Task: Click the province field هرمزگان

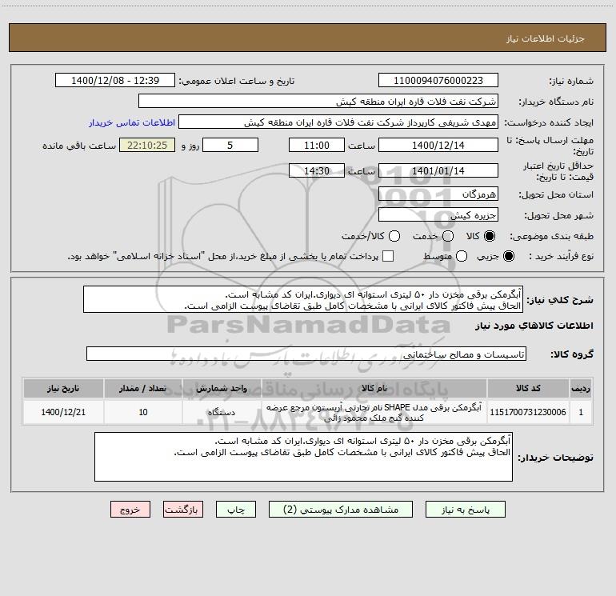Action: coord(438,194)
